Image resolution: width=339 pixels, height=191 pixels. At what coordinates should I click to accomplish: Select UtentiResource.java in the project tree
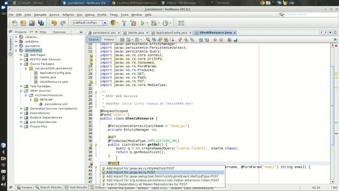53,82
